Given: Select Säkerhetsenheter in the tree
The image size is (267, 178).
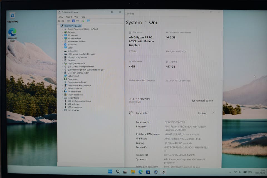Looking at the screenshot, I should pyautogui.click(x=75, y=95).
